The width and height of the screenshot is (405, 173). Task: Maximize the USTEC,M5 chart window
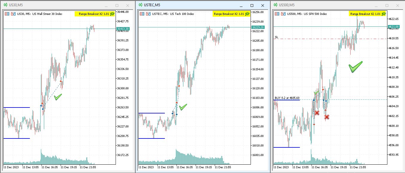click(x=252, y=5)
